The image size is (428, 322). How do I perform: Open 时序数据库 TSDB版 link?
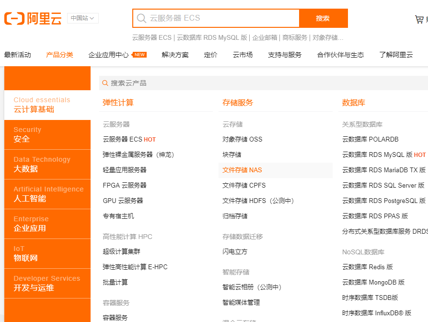coord(370,298)
